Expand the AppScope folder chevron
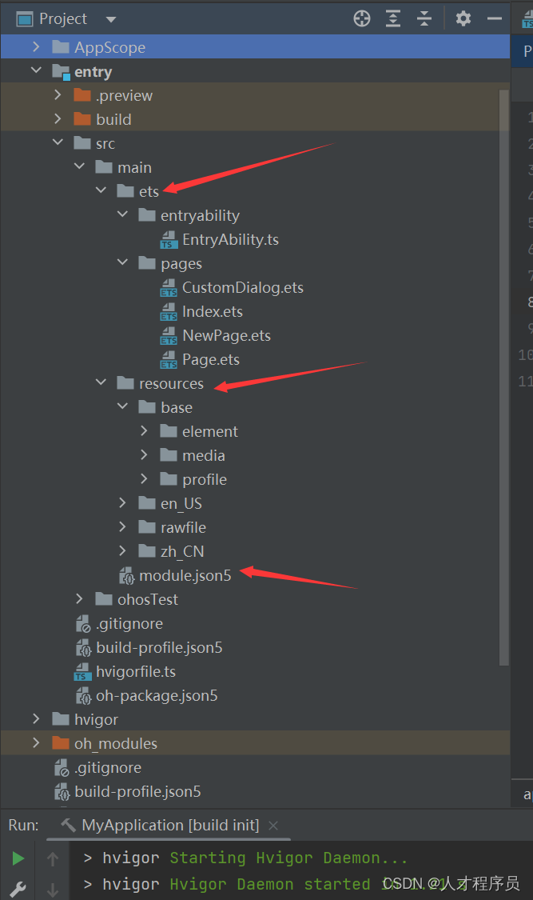533x900 pixels. [36, 46]
